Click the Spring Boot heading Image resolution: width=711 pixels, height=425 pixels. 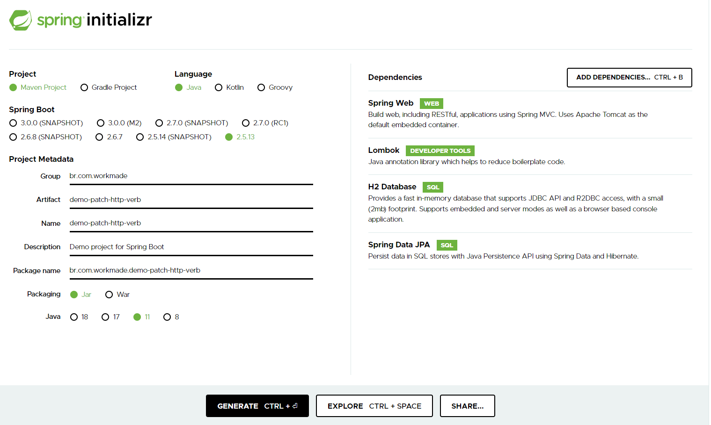tap(32, 109)
